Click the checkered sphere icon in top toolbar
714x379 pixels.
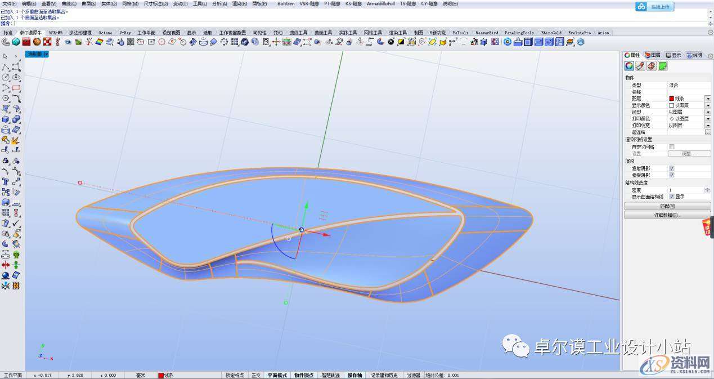[x=47, y=42]
